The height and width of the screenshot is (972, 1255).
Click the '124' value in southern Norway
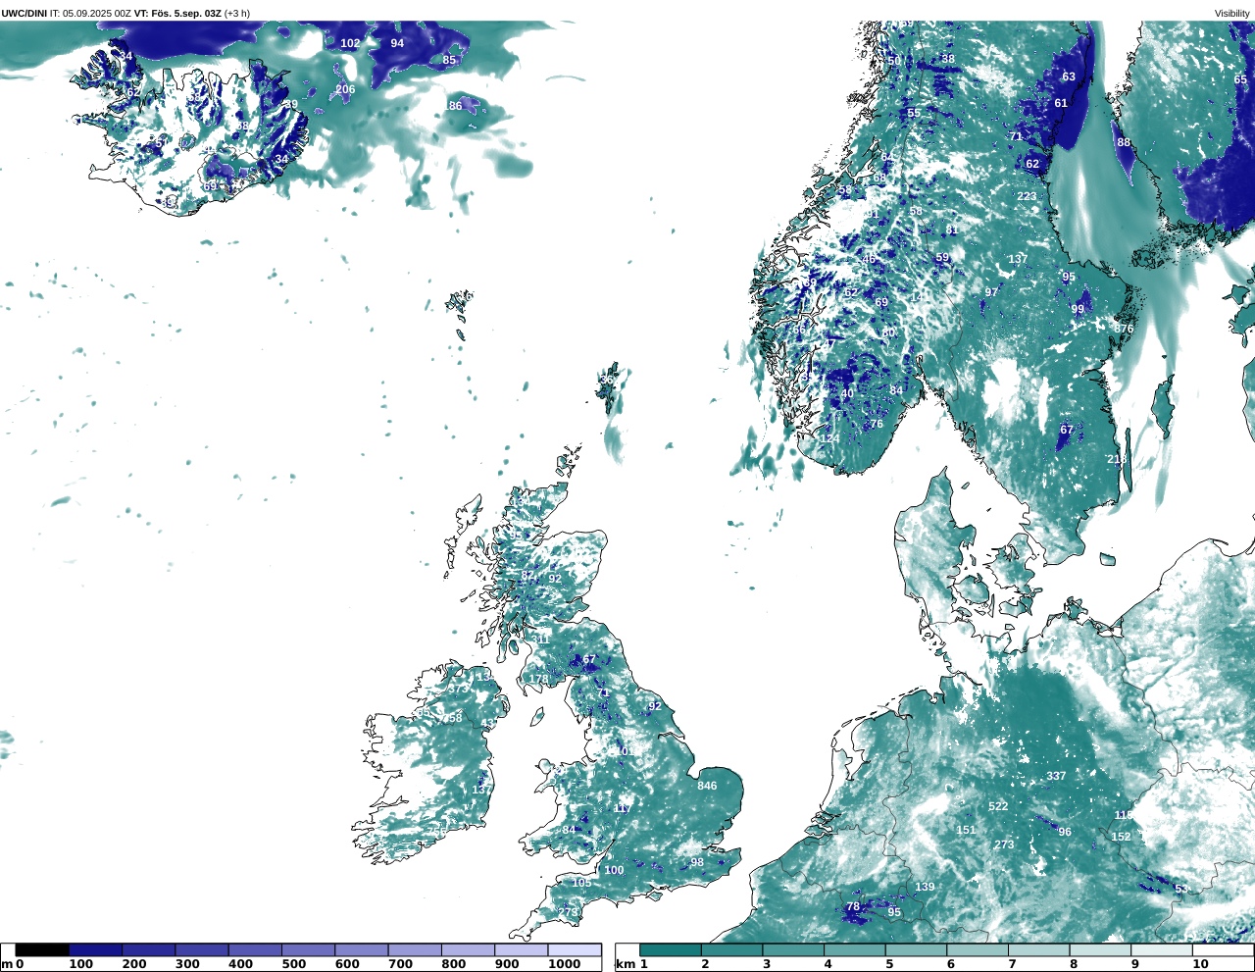coord(829,438)
